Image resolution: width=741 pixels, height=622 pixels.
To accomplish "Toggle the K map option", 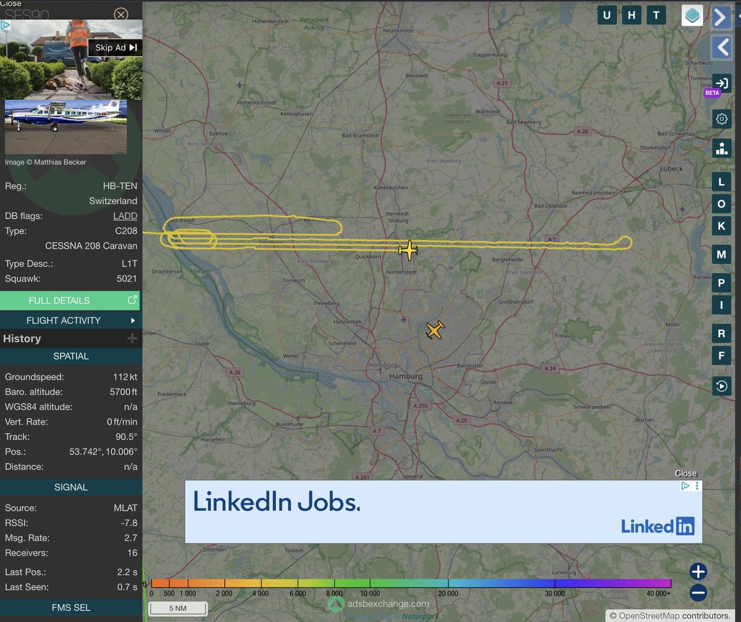I will [x=721, y=226].
